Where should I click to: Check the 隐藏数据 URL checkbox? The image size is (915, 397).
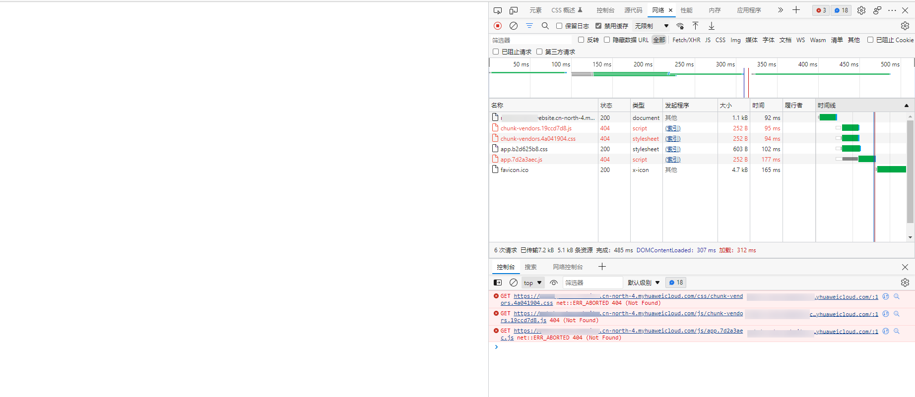point(607,40)
